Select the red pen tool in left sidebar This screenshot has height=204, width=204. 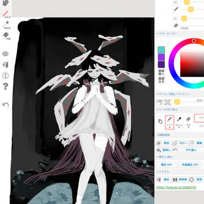click(x=6, y=14)
